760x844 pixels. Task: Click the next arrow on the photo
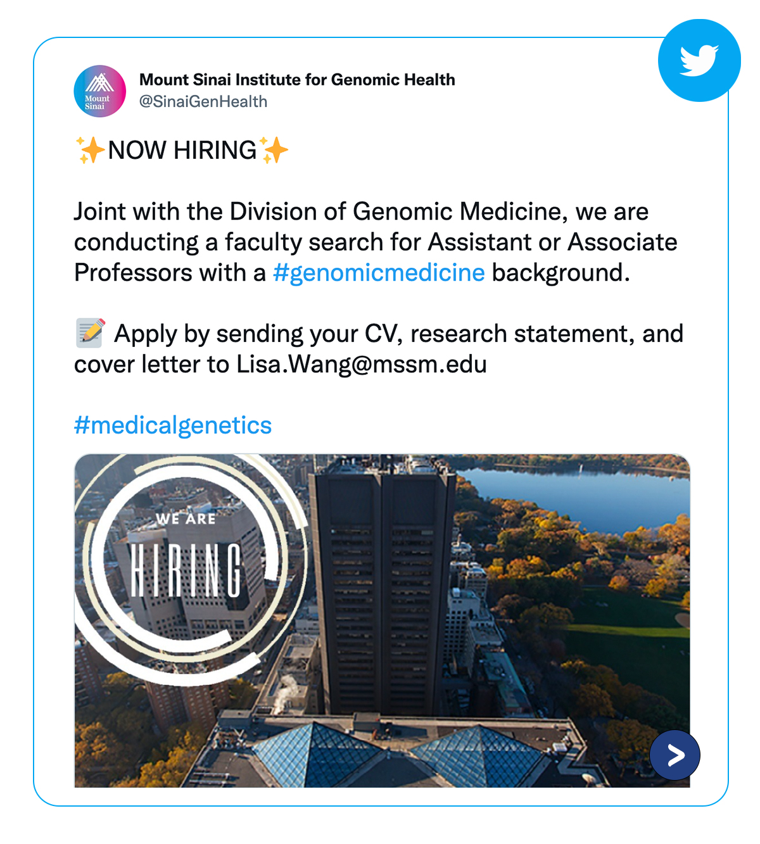[x=675, y=755]
